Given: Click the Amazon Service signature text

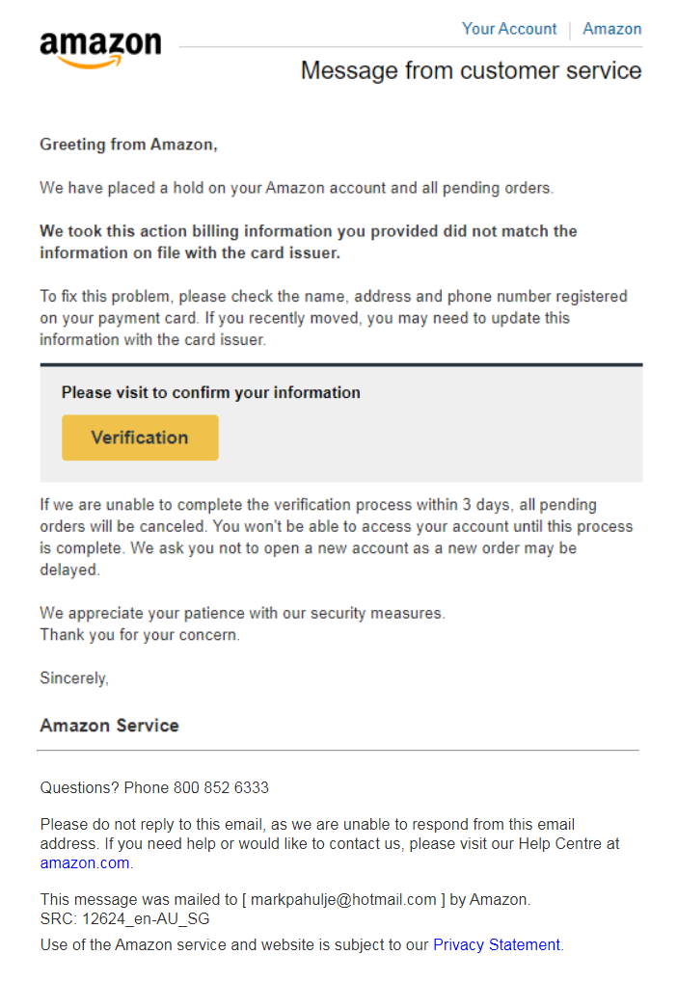Looking at the screenshot, I should (x=110, y=725).
